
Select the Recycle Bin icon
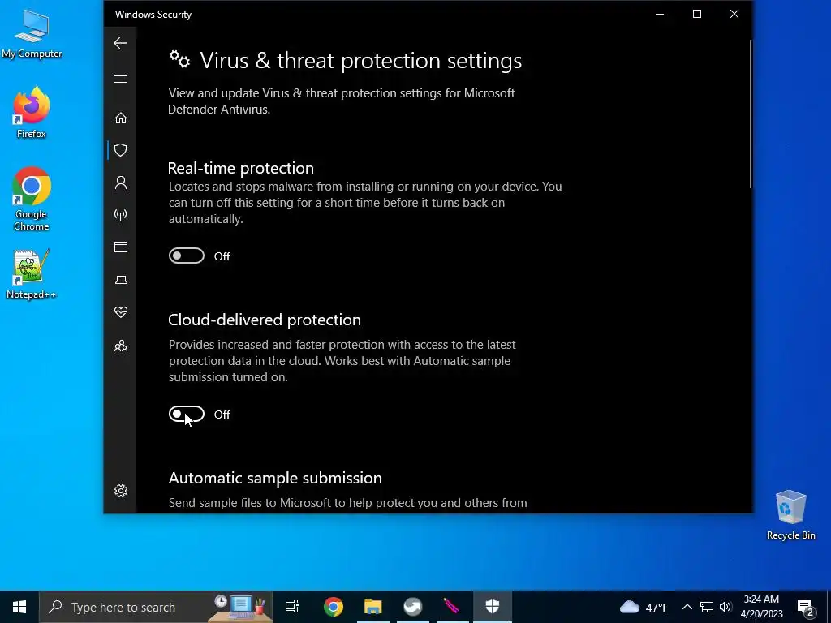click(x=790, y=515)
